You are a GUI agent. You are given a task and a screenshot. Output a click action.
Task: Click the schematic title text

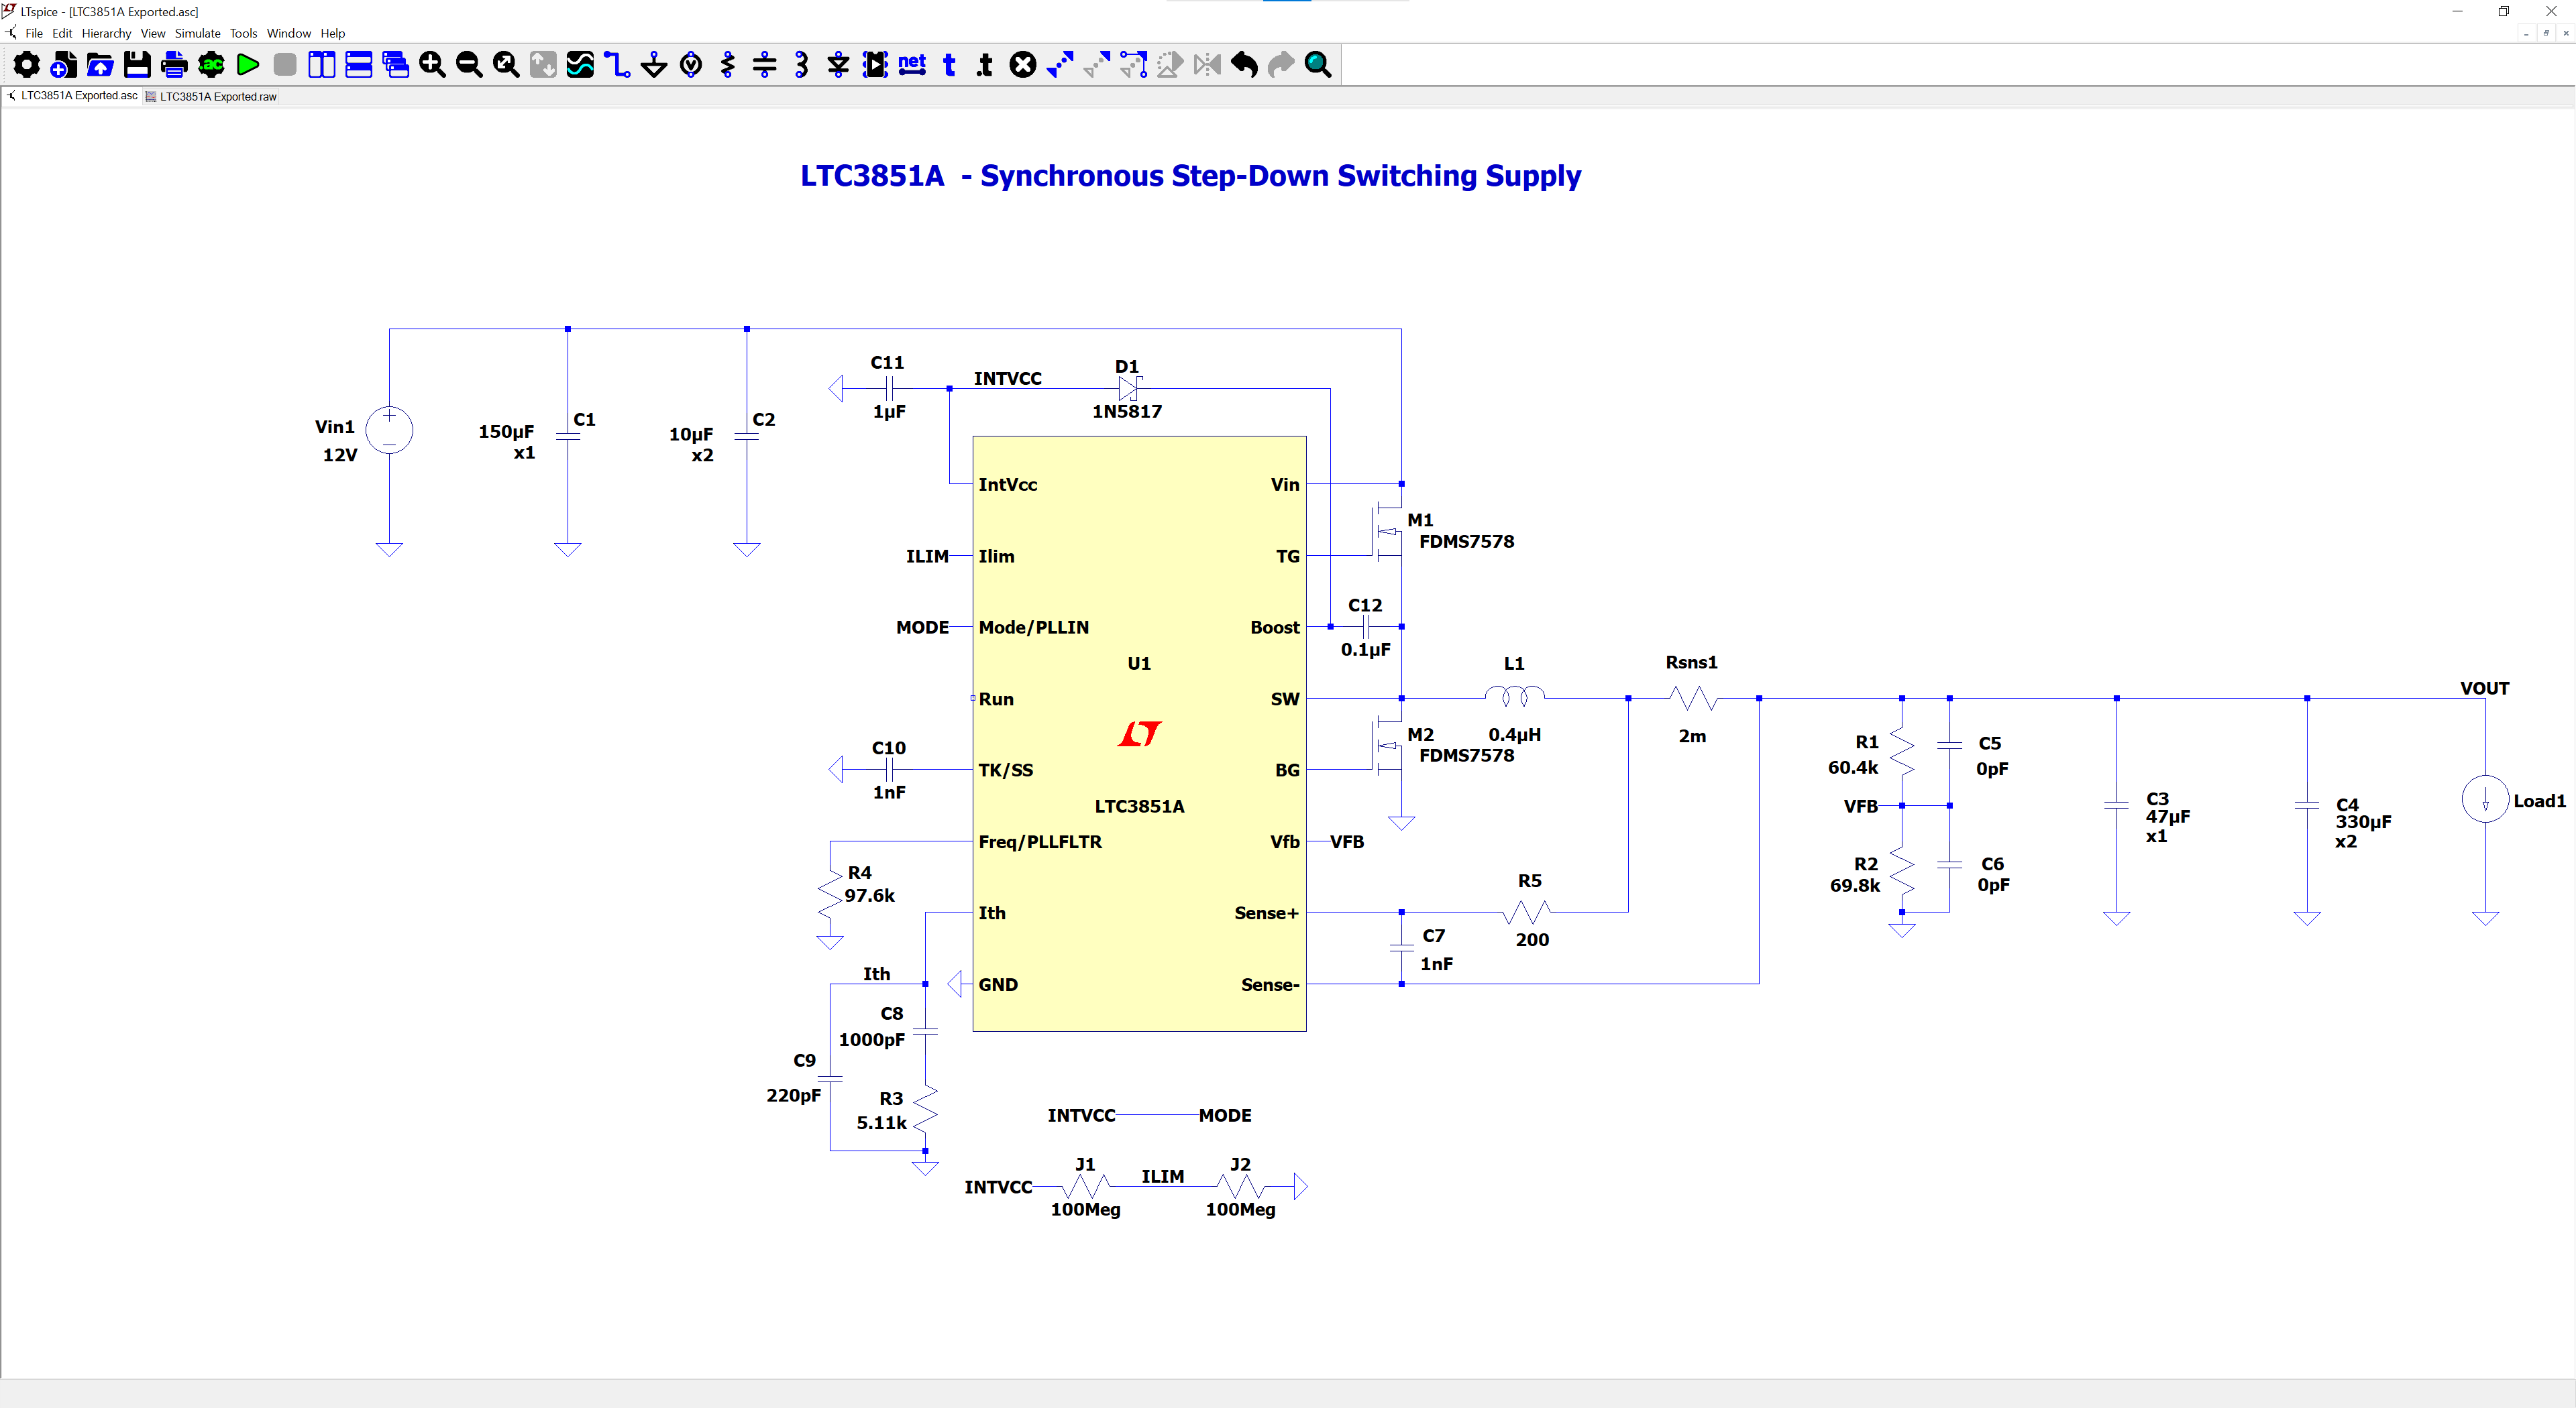[1190, 176]
